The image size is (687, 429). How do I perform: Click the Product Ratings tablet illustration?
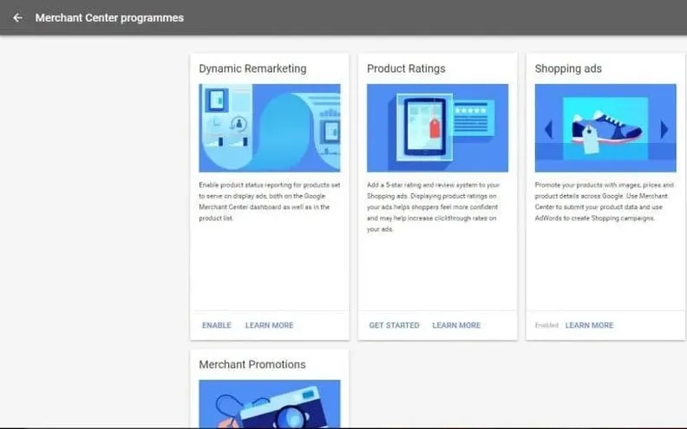pos(438,127)
